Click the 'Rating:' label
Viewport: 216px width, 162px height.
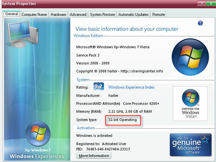click(x=82, y=87)
